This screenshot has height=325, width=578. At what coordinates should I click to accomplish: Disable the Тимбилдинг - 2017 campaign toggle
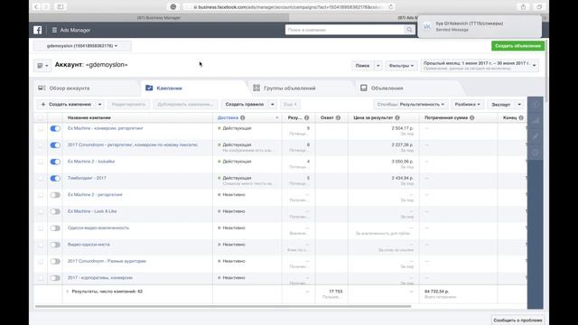point(55,178)
